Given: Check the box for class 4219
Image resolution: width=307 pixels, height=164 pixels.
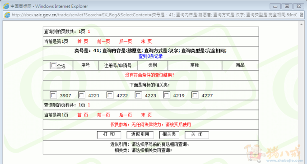Looking at the screenshot, I should pyautogui.click(x=167, y=95).
